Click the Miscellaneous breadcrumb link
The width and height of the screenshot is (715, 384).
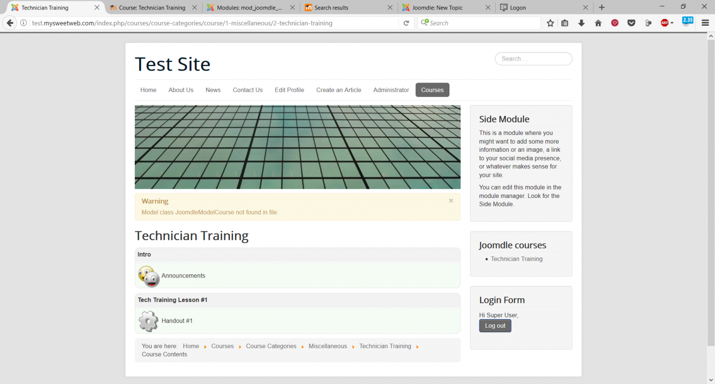pos(327,346)
